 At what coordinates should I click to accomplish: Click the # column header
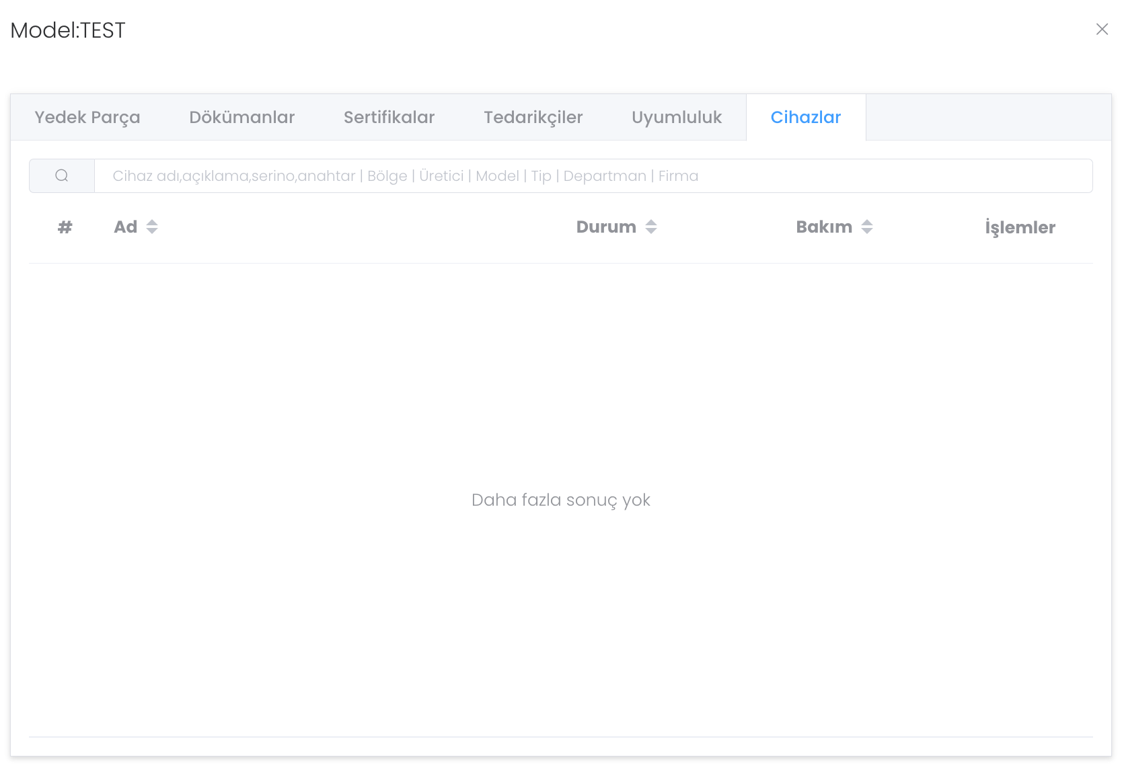(65, 227)
